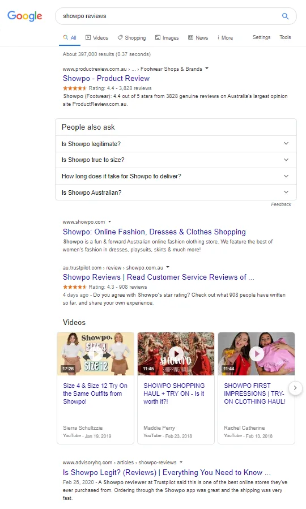Show next videos with carousel arrow
Image resolution: width=306 pixels, height=509 pixels.
[295, 388]
